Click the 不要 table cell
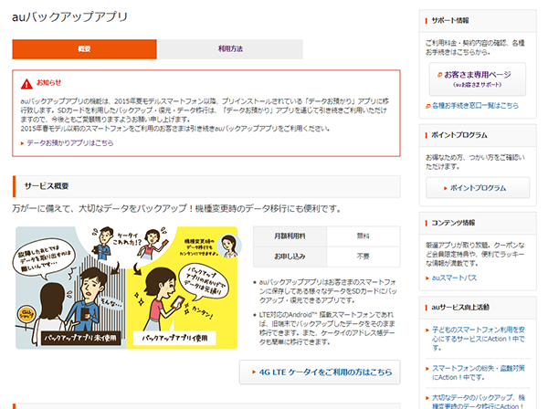The width and height of the screenshot is (548, 409). (364, 257)
